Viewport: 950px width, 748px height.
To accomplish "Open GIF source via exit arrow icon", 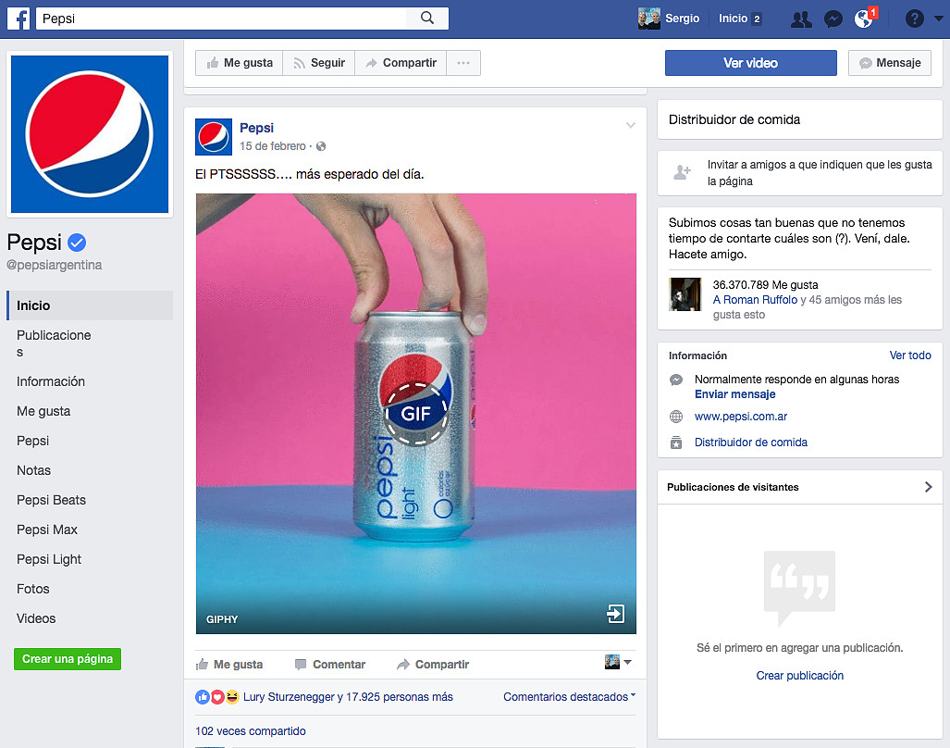I will 615,614.
